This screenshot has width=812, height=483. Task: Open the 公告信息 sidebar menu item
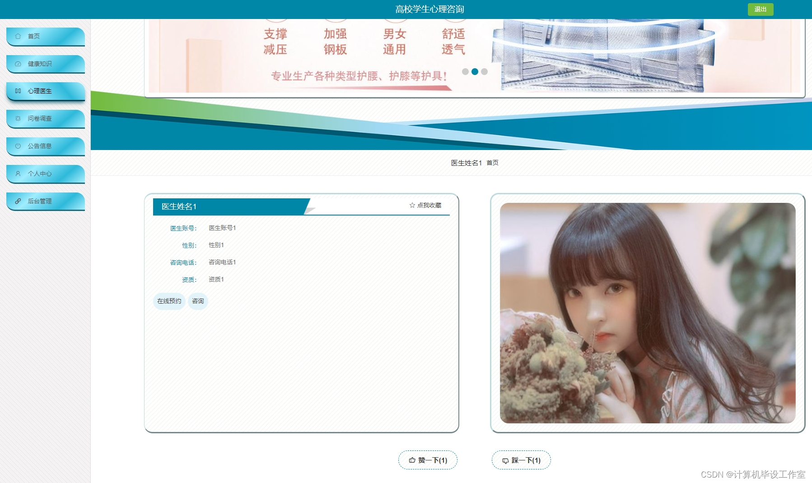click(x=46, y=146)
